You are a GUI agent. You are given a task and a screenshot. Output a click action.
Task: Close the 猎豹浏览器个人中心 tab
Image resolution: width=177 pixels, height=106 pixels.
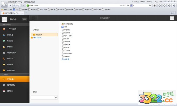point(22,13)
